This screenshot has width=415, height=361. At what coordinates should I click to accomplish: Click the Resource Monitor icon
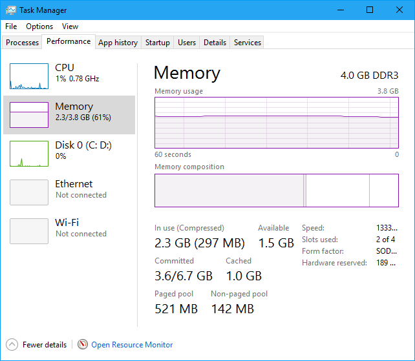click(x=83, y=344)
